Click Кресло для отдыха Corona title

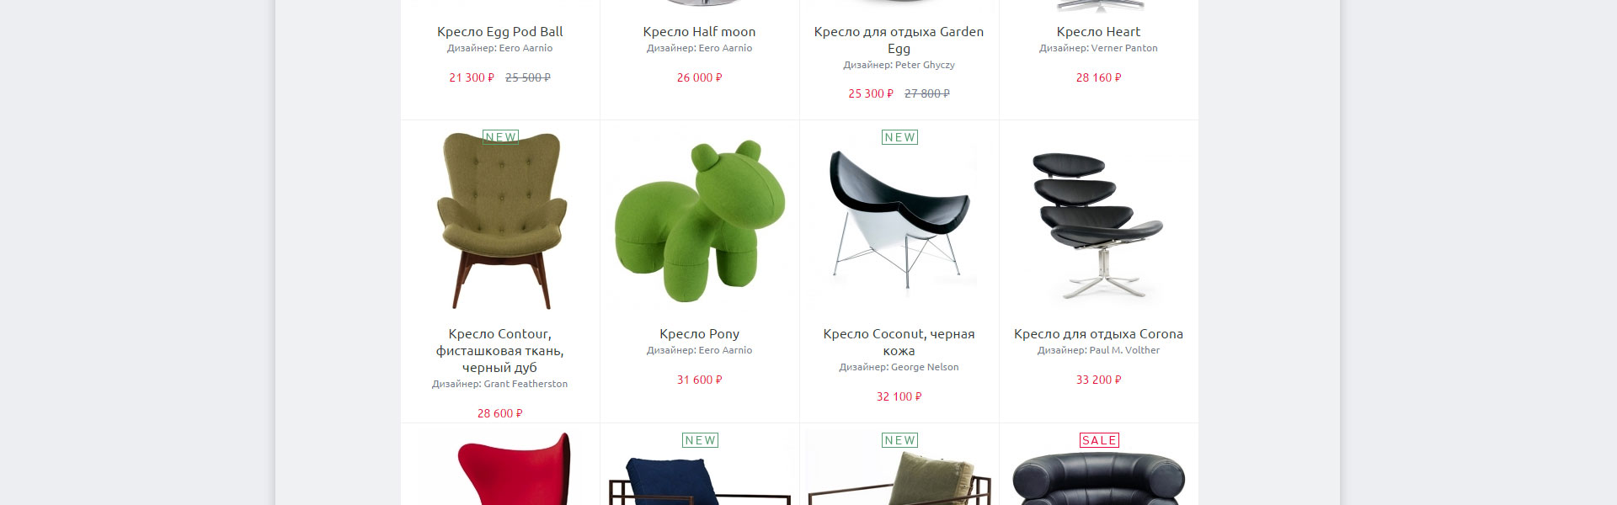pos(1098,334)
